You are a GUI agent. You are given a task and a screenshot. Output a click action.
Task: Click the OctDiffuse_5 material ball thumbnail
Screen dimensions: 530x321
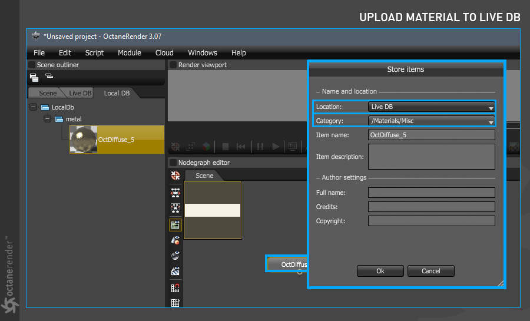tap(84, 140)
